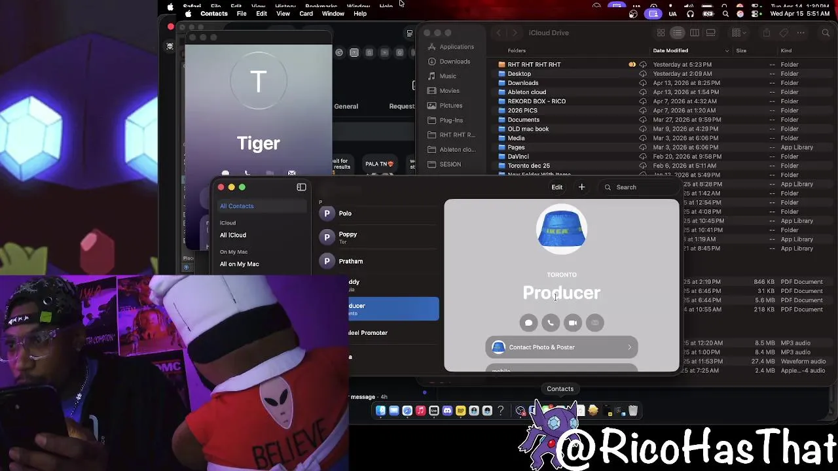Click the mail icon under Producer

(594, 323)
